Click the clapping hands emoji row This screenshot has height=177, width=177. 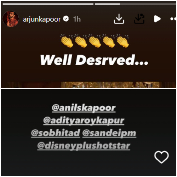[95, 41]
